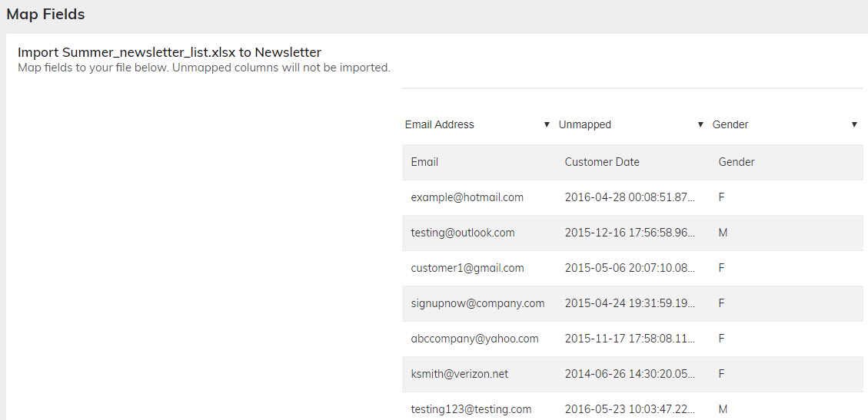The height and width of the screenshot is (420, 868).
Task: Click the signupnow@company.com row
Action: click(477, 303)
